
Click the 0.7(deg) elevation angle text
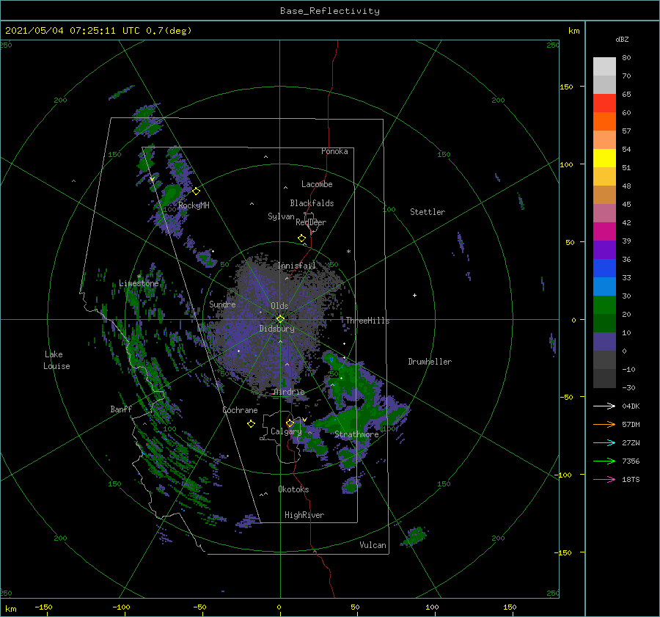click(169, 31)
